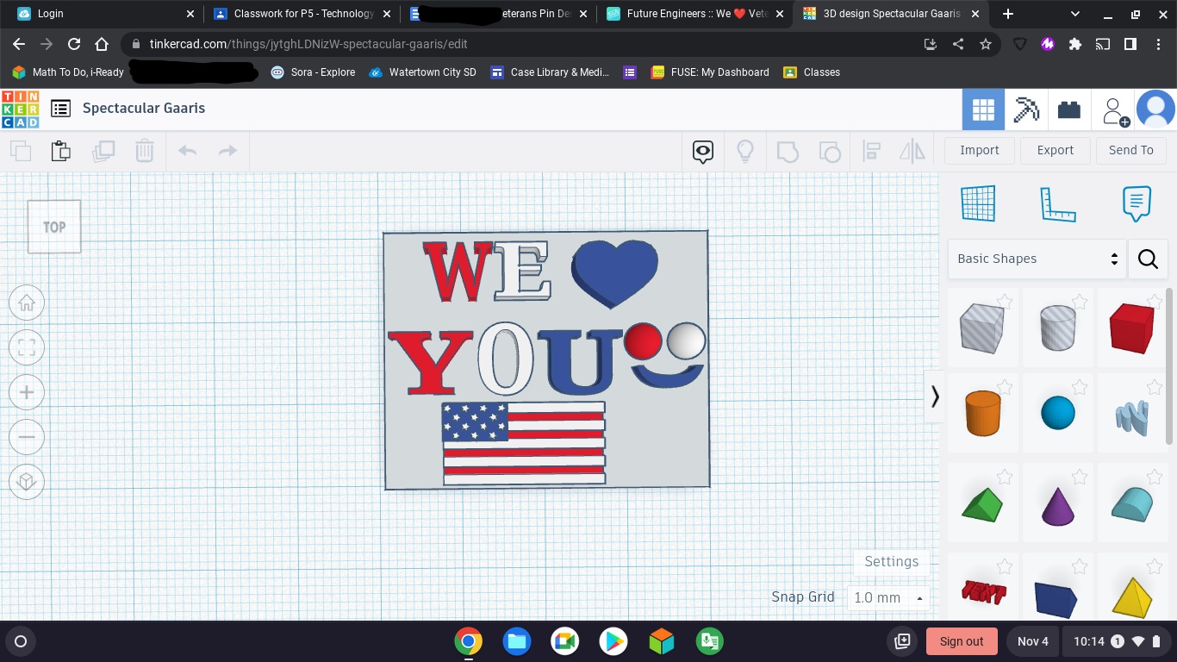
Task: Open a new browser tab
Action: tap(1008, 14)
